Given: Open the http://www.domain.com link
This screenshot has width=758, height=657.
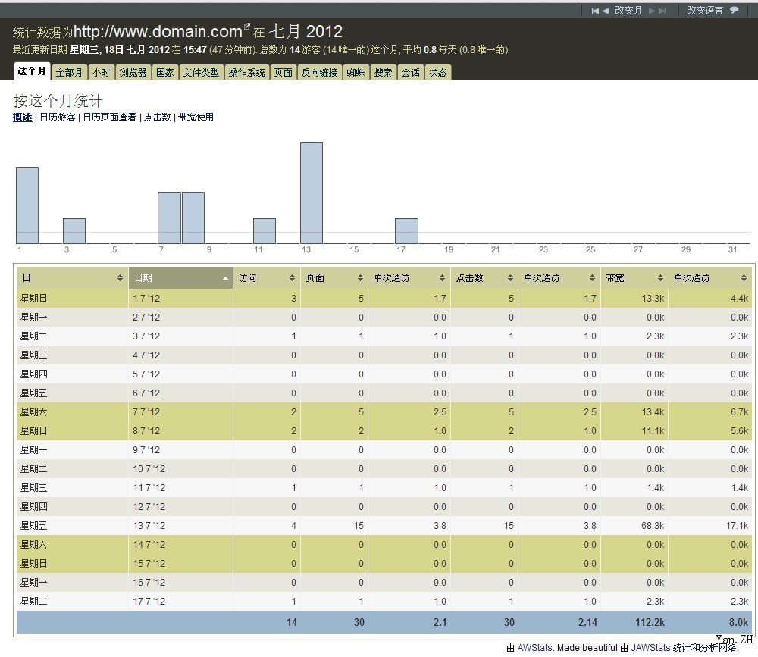Looking at the screenshot, I should (158, 31).
